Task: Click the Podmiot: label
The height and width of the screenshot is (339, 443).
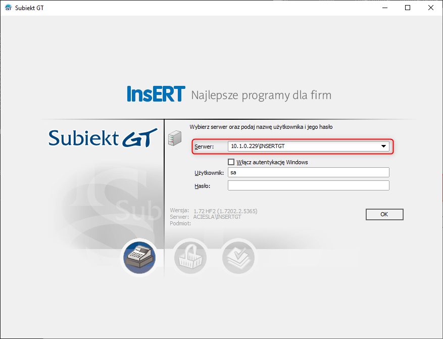Action: point(180,223)
